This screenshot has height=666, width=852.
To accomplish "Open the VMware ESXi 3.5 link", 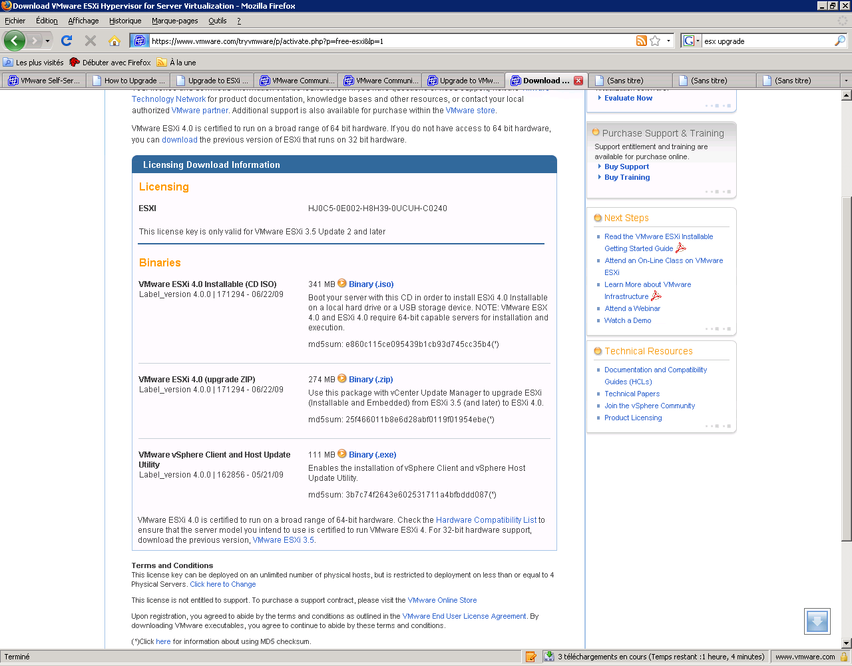I will pos(283,540).
